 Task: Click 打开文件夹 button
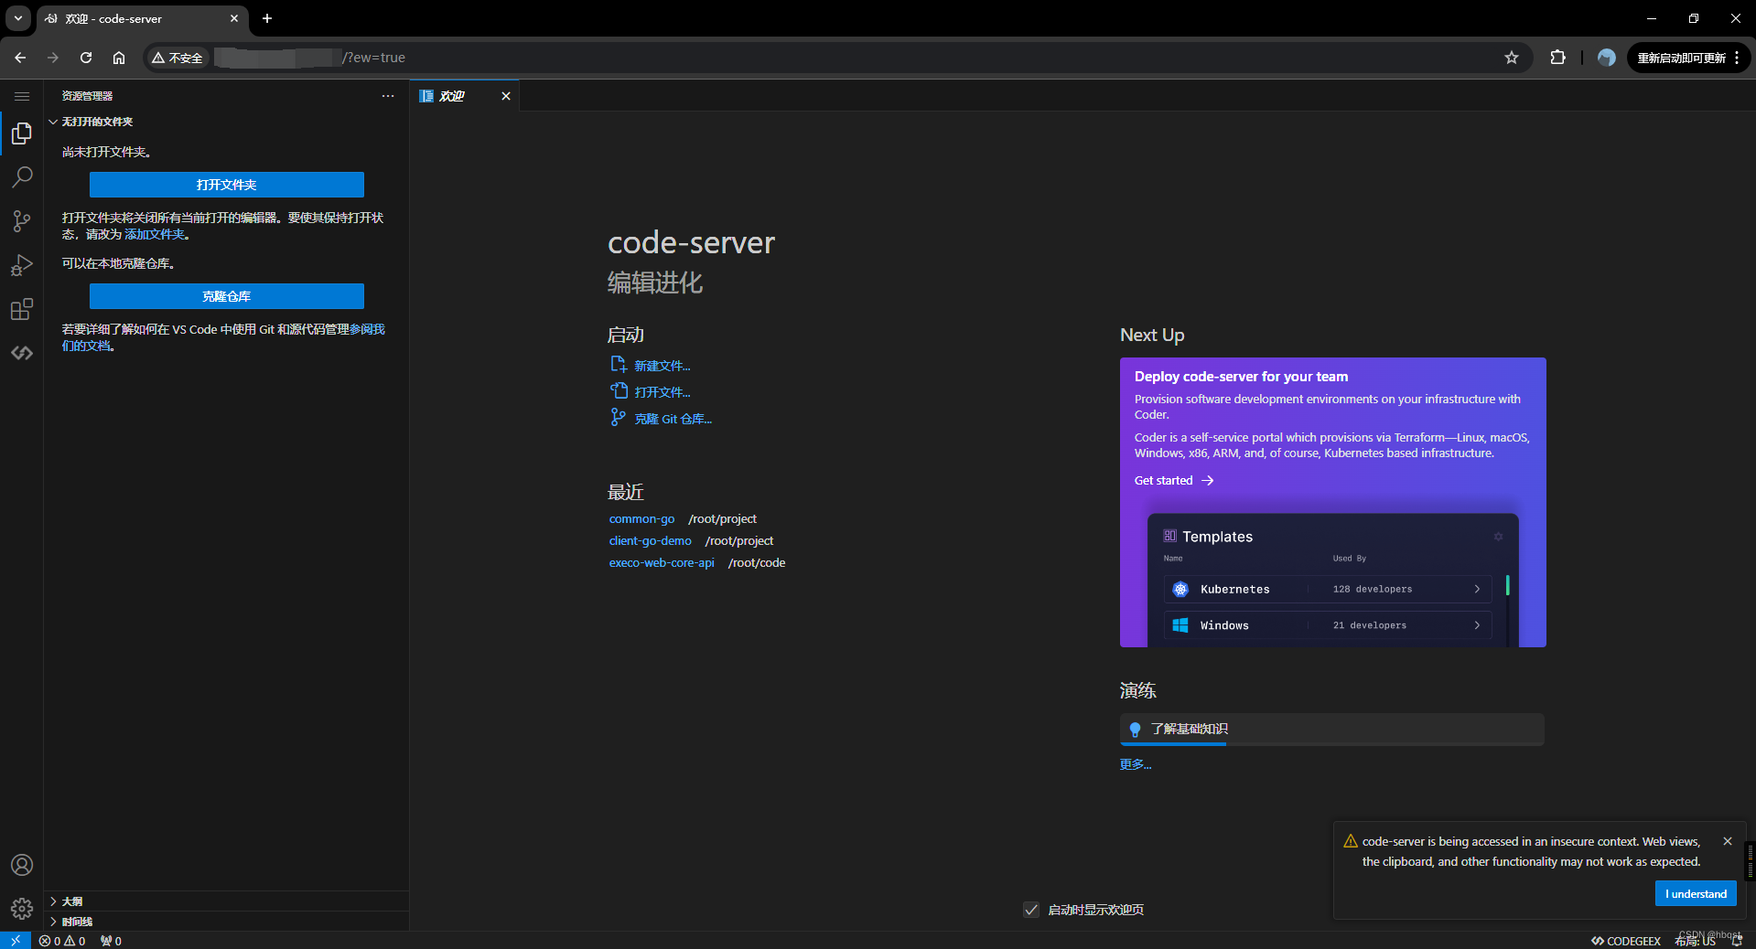(227, 185)
